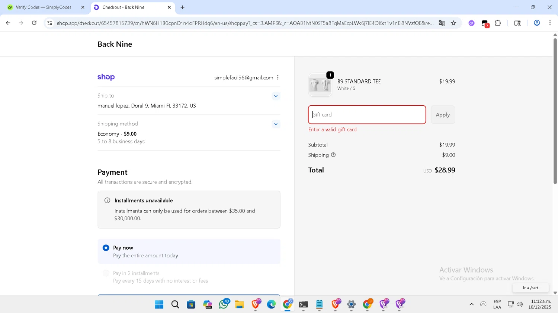The height and width of the screenshot is (313, 558).
Task: Open the purple extension icon in toolbar
Action: pos(471,23)
